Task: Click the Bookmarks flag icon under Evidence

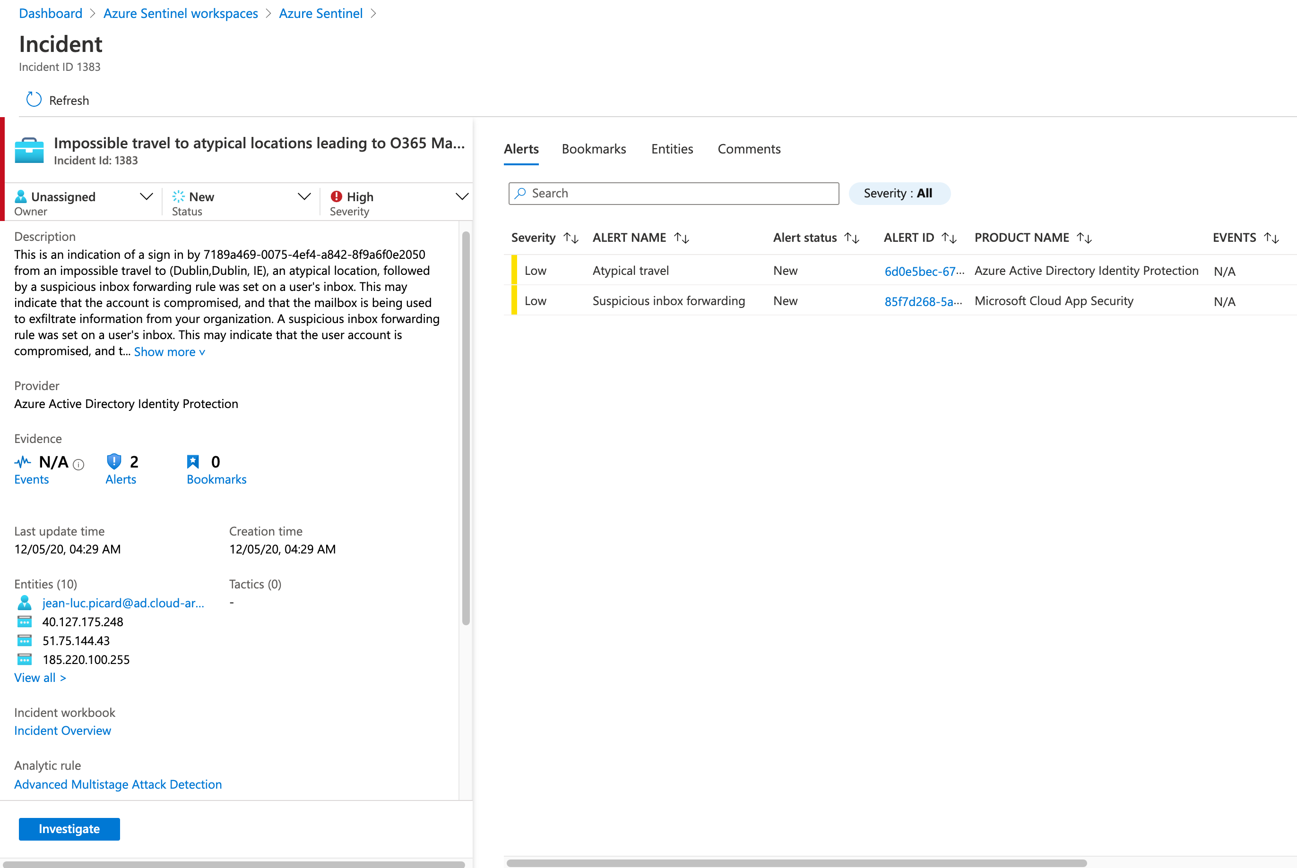Action: tap(193, 461)
